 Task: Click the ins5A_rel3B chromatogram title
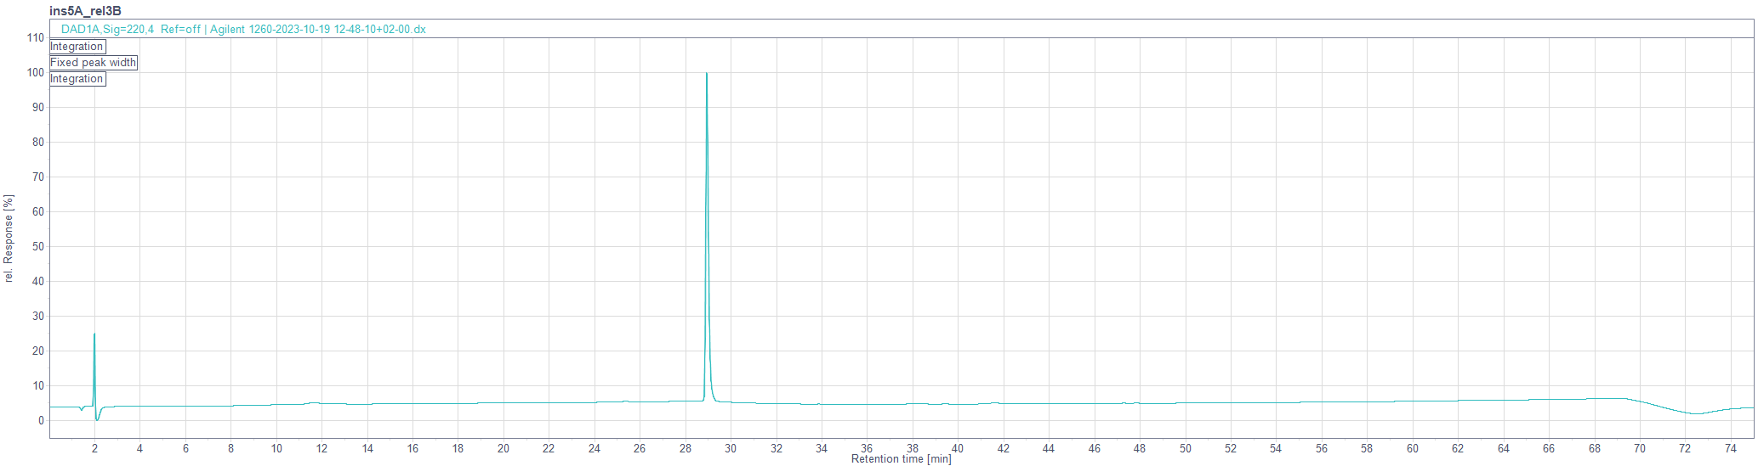(x=85, y=11)
